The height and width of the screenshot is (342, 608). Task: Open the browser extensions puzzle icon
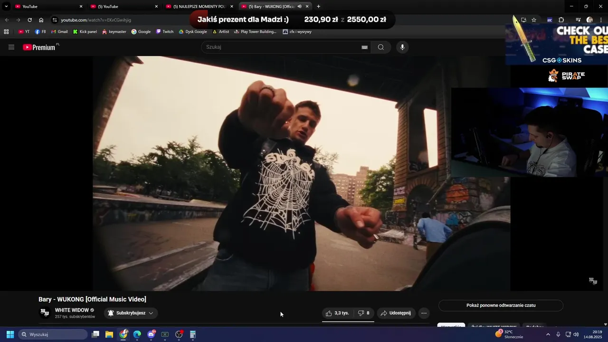point(561,20)
